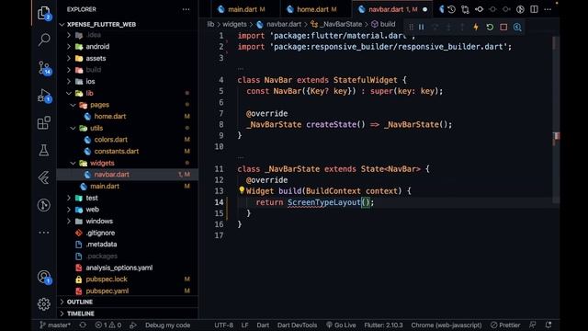This screenshot has width=588, height=331.
Task: Open errors and warnings in status bar
Action: 108,325
